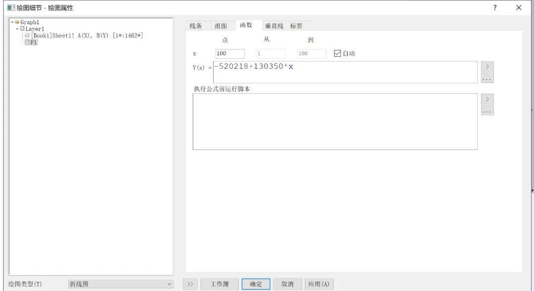Open the ellipsis button beside the script box
Image resolution: width=534 pixels, height=291 pixels.
coord(487,111)
